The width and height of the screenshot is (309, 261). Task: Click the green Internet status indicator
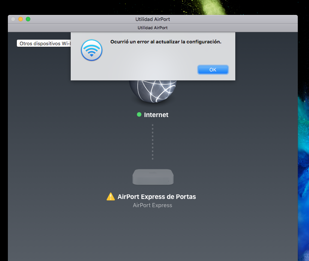tap(139, 114)
